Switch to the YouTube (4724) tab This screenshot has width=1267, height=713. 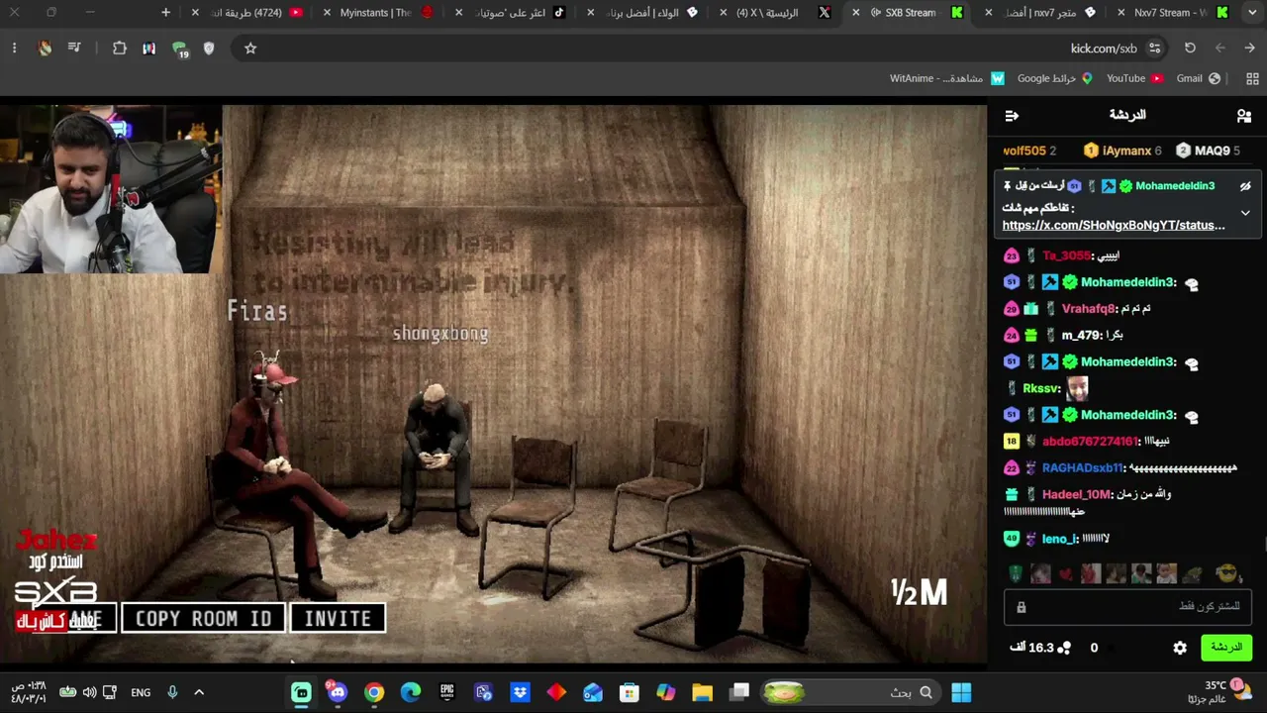coord(247,13)
